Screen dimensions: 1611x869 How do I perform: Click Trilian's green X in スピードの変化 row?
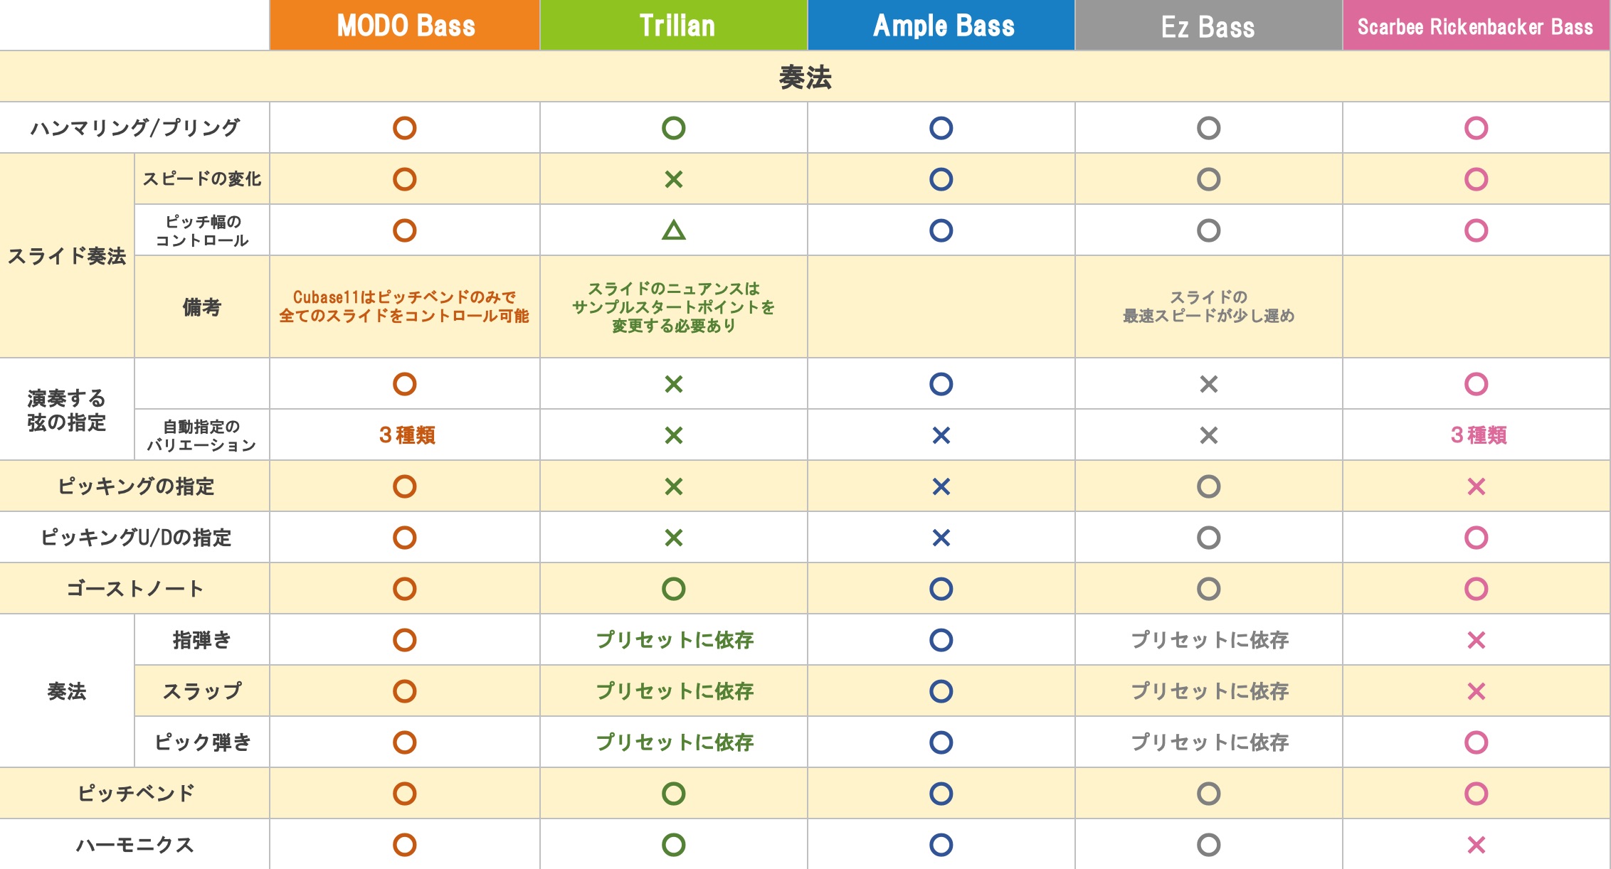[674, 179]
